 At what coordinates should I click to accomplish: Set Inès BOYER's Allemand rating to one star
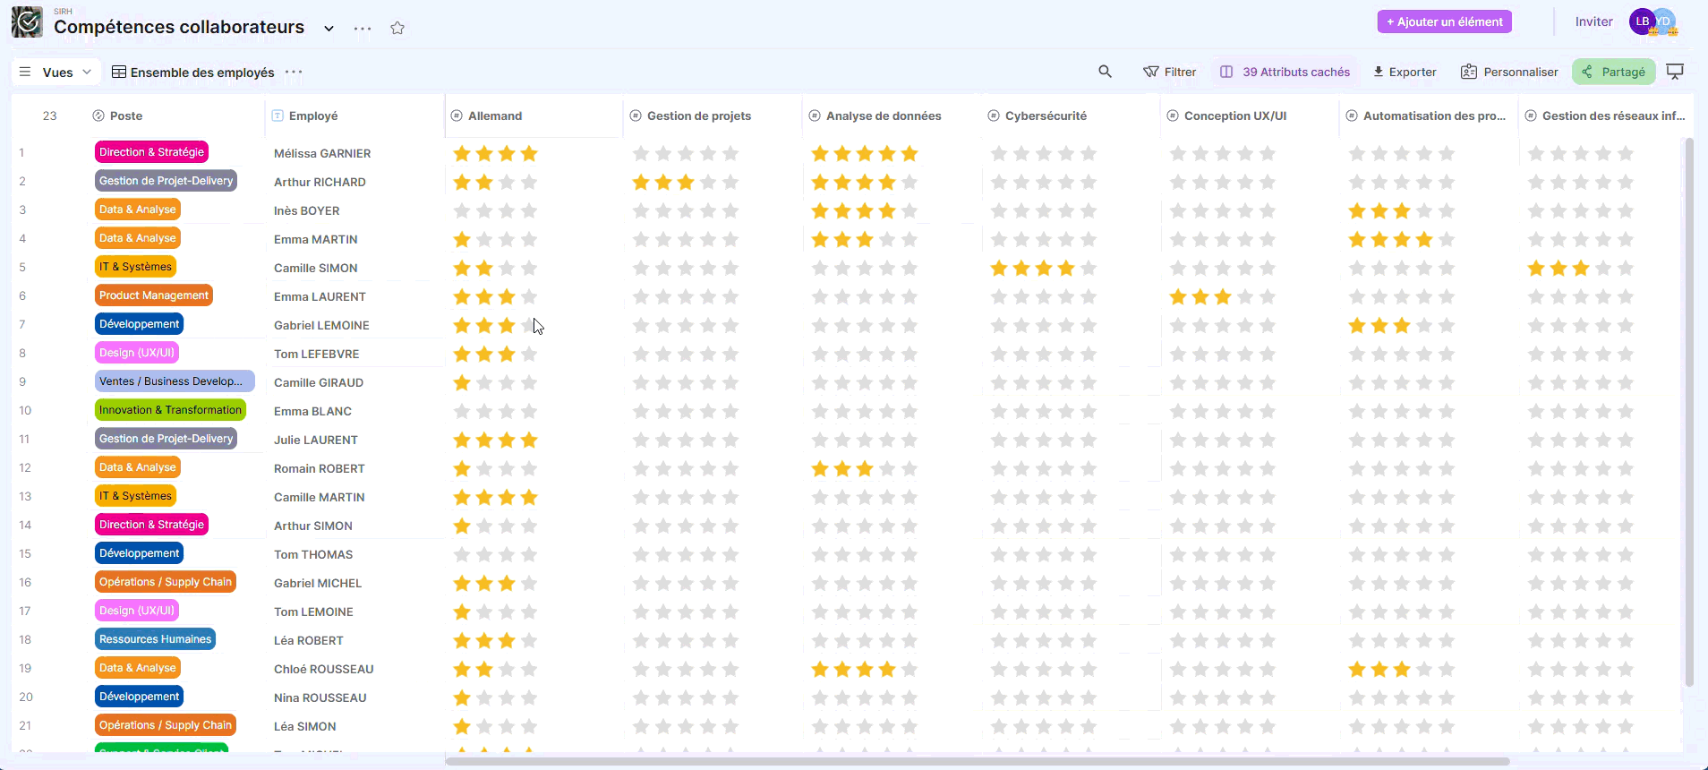(462, 211)
